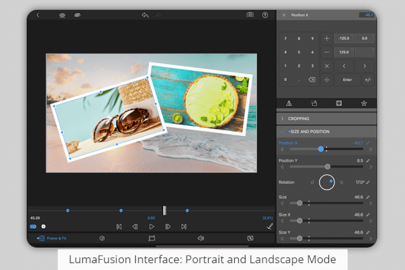The image size is (405, 270).
Task: Tap keypad number 1
Action: pos(285,66)
